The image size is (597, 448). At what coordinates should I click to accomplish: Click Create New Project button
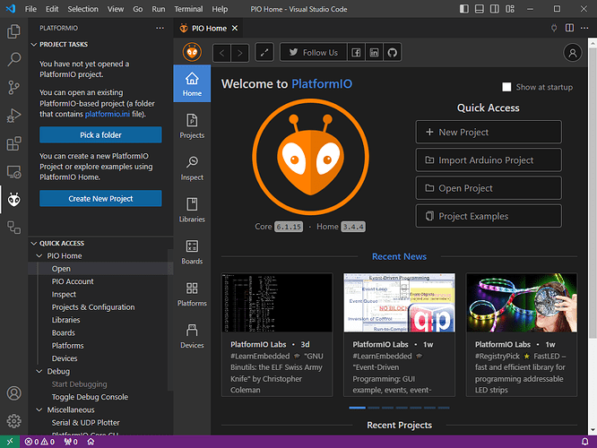click(x=100, y=199)
